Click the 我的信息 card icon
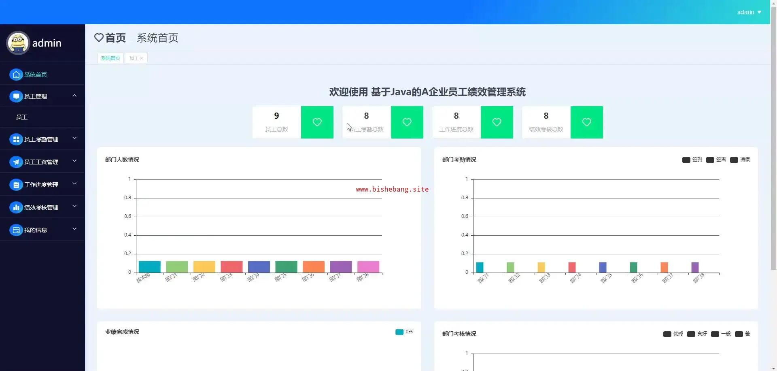This screenshot has height=371, width=777. (16, 230)
